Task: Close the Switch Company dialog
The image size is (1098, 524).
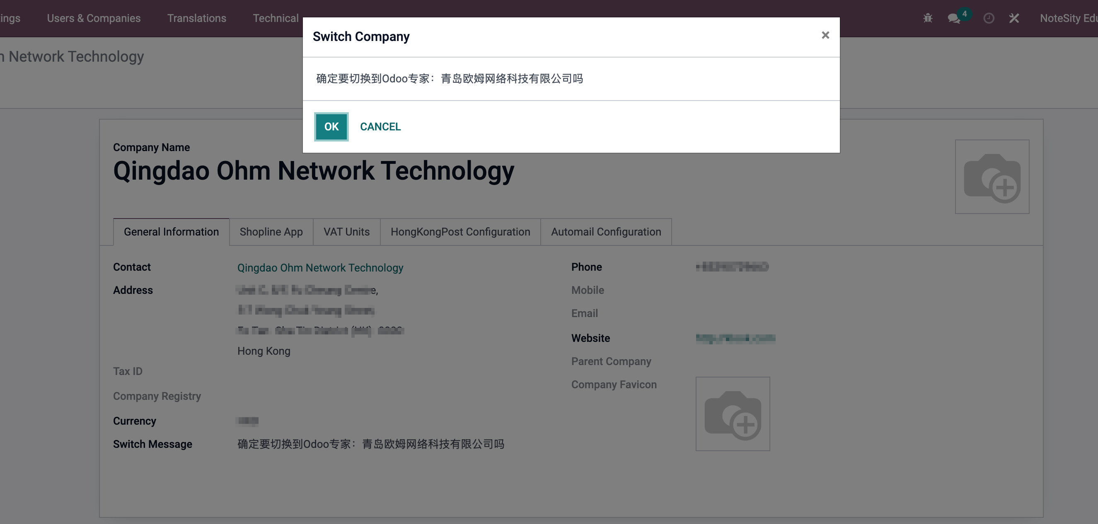Action: pyautogui.click(x=826, y=35)
